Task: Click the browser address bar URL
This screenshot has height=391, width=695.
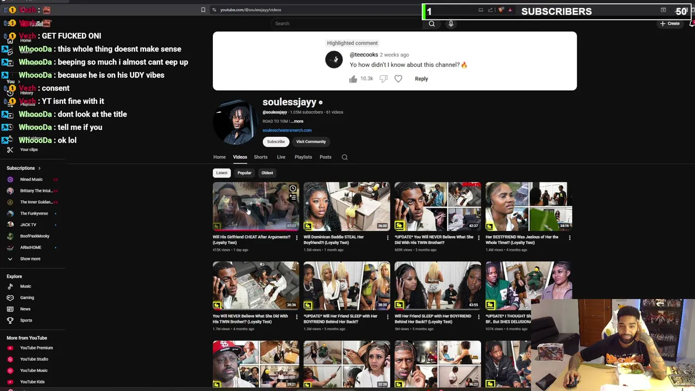Action: coord(250,10)
